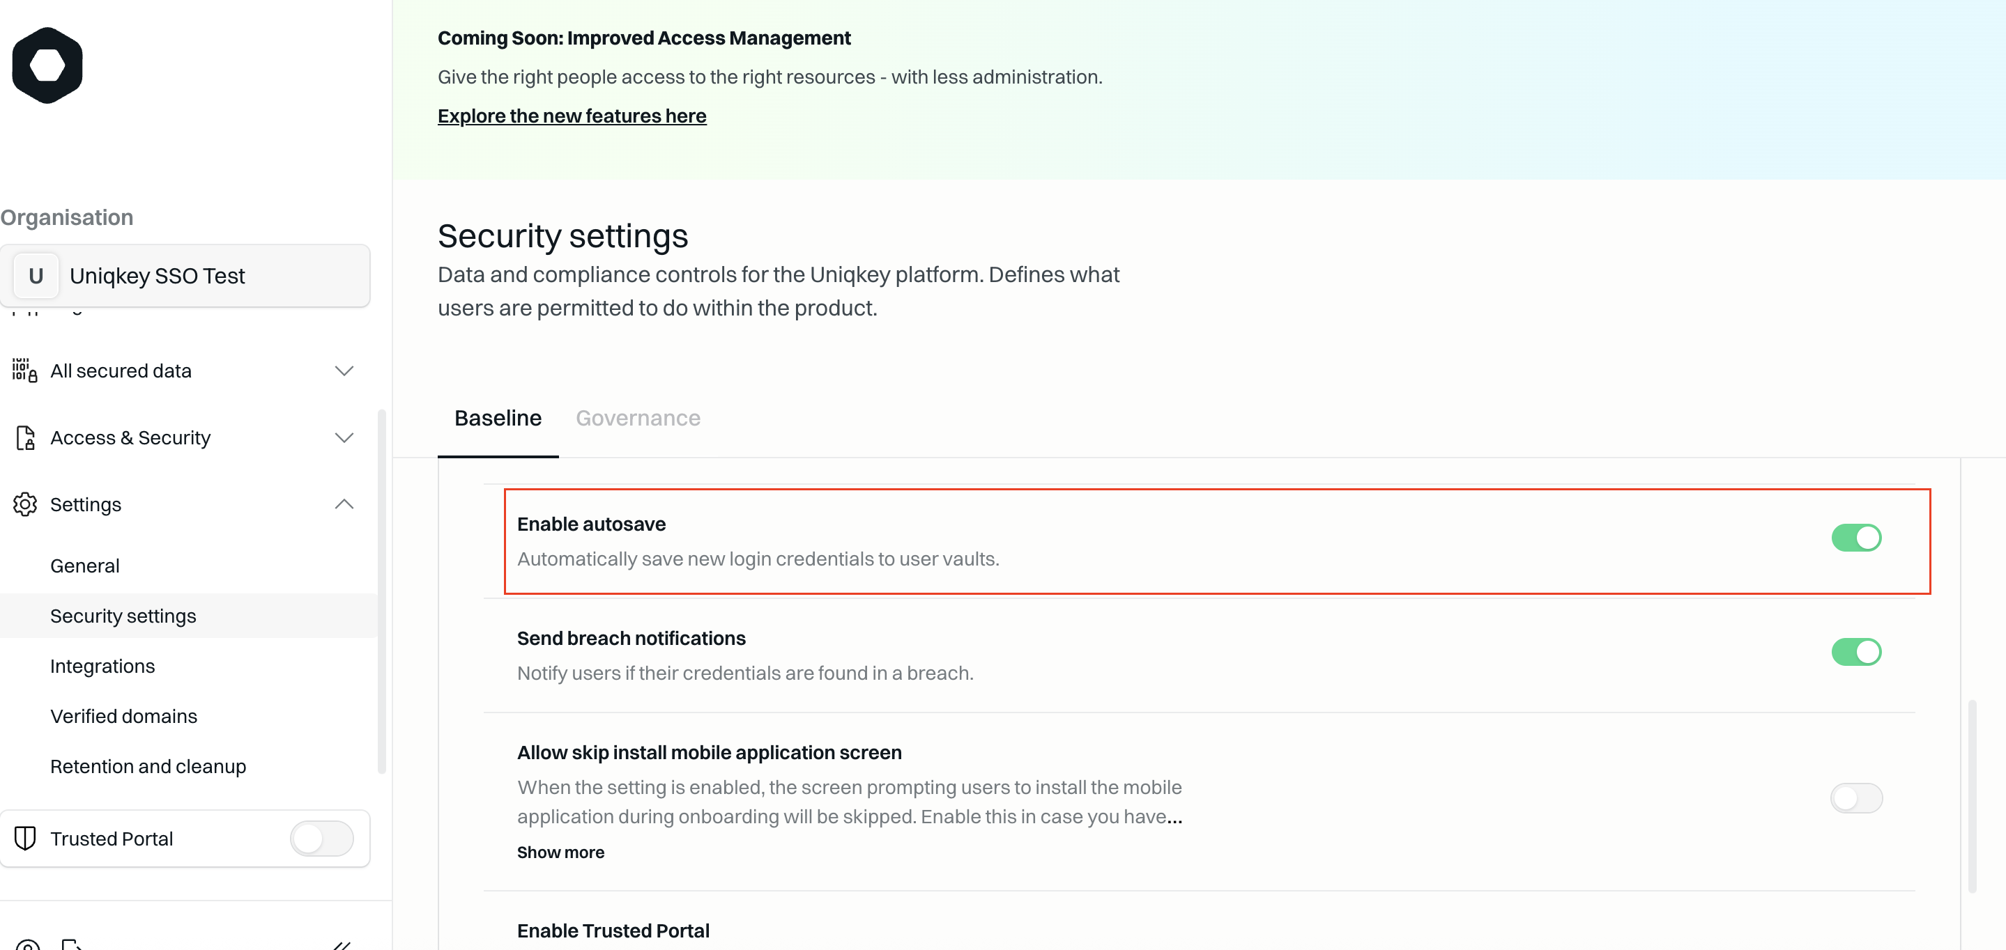Viewport: 2006px width, 950px height.
Task: Click the Settings gear icon
Action: [25, 504]
